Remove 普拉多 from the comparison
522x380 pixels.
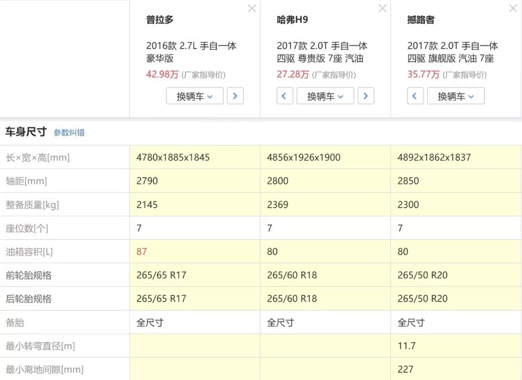(252, 9)
